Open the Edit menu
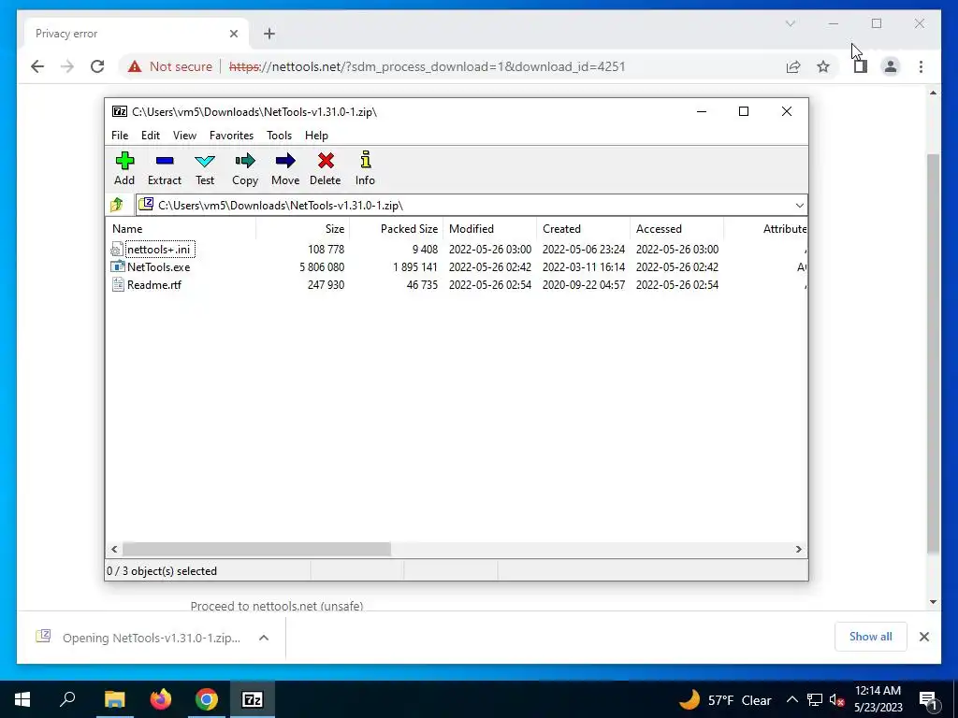 click(x=151, y=136)
